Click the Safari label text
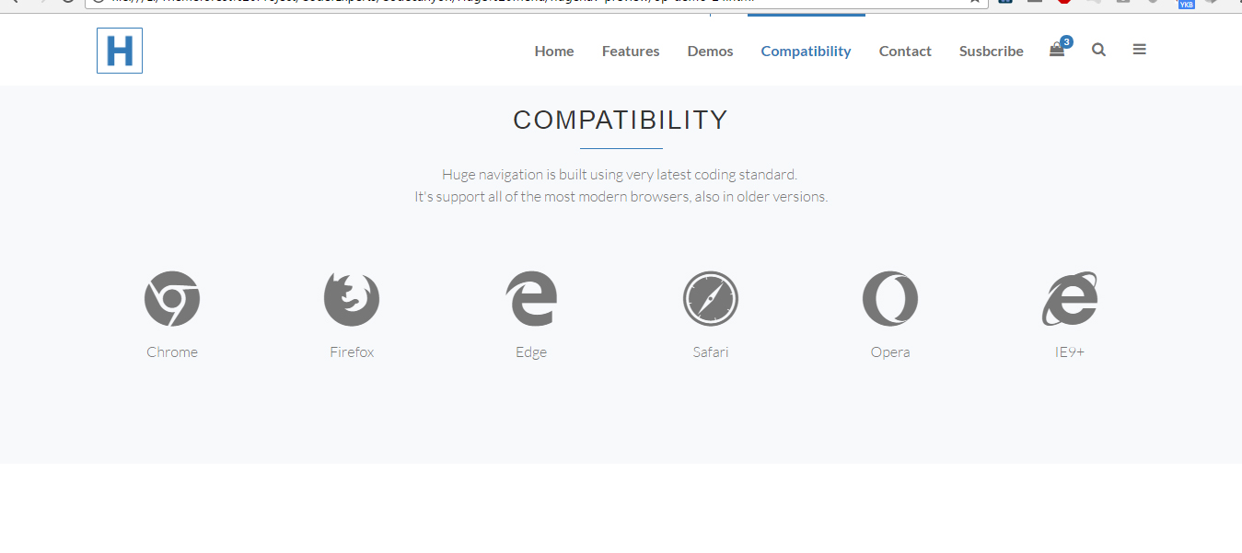This screenshot has height=553, width=1242. coord(711,352)
